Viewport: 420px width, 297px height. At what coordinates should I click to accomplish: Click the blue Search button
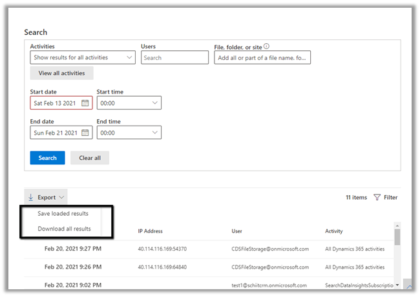47,158
